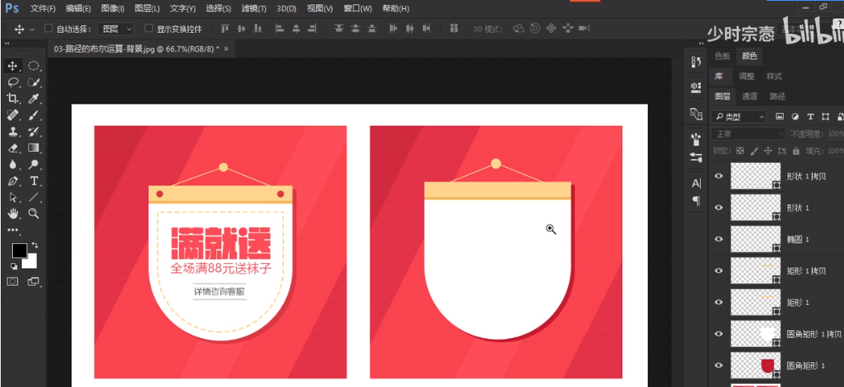Image resolution: width=844 pixels, height=387 pixels.
Task: Select the Path Selection arrow tool
Action: (x=12, y=198)
